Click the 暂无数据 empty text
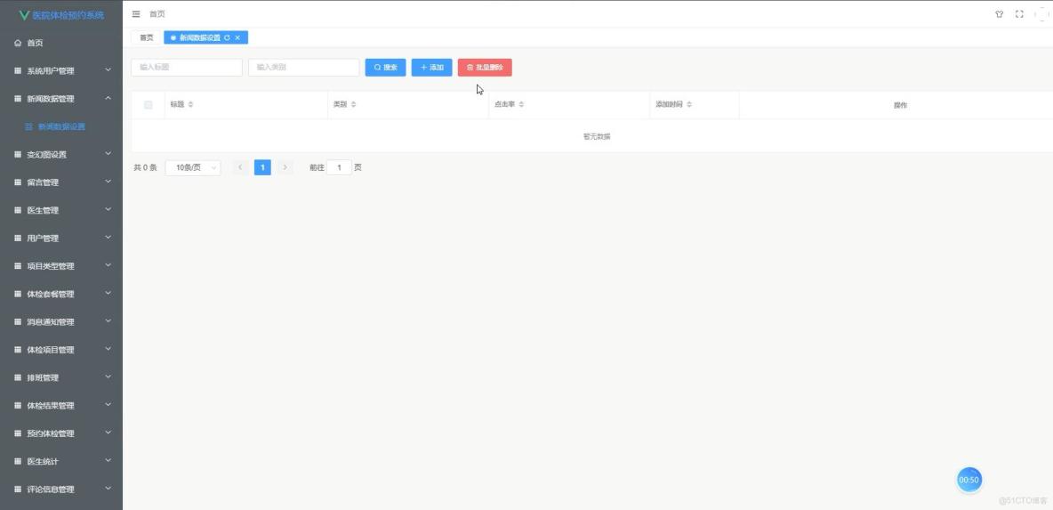Image resolution: width=1053 pixels, height=510 pixels. (597, 136)
